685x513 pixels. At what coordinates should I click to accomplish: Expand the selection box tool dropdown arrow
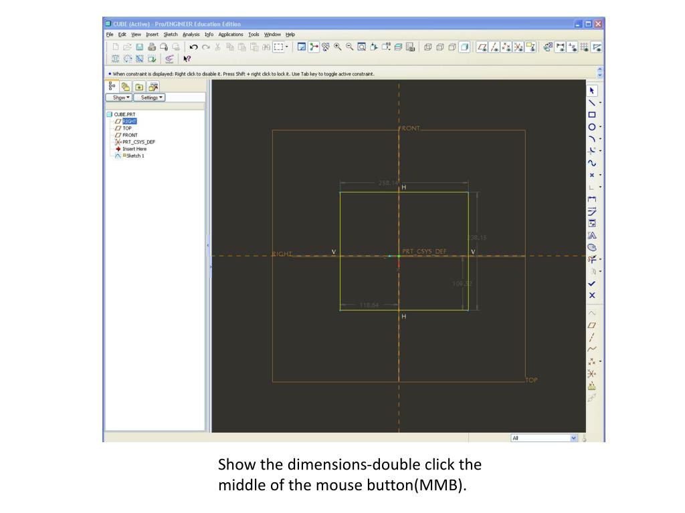[287, 47]
